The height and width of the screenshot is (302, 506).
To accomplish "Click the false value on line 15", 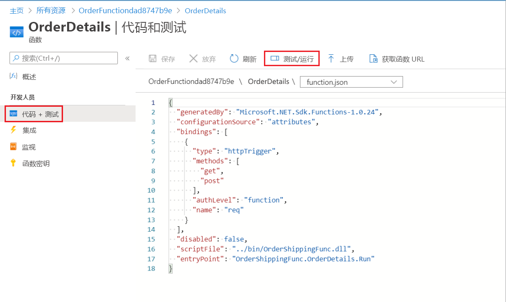I will [x=234, y=239].
